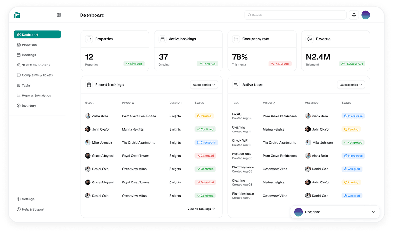Viewport: 393px width, 233px height.
Task: Click the Occupancy rate bed icon
Action: [236, 39]
